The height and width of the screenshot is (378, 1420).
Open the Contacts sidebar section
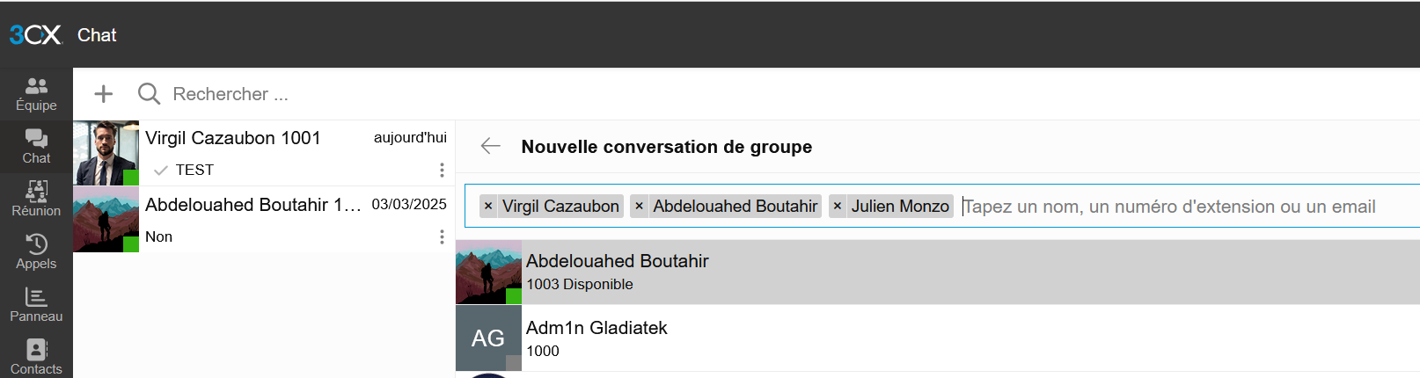(36, 358)
